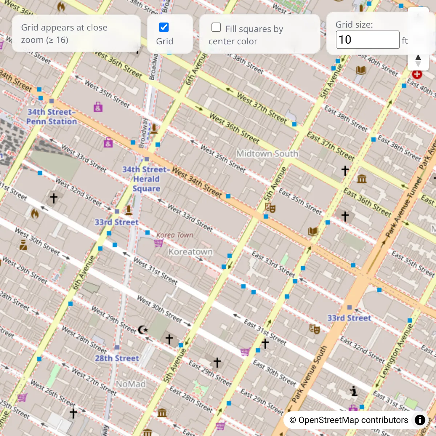
Task: Click the purple shop bag icon above West 34th Street
Action: [108, 142]
